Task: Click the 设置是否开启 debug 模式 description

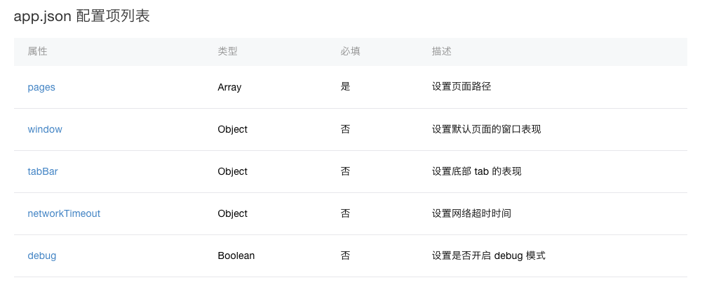Action: [489, 255]
